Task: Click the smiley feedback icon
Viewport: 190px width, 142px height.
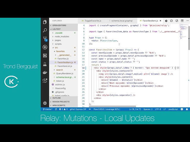Action: 182,109
